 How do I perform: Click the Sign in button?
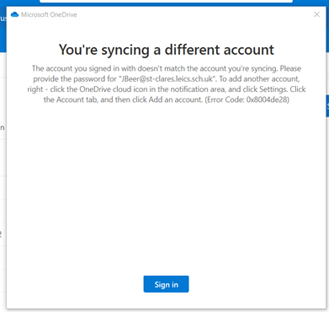point(166,284)
